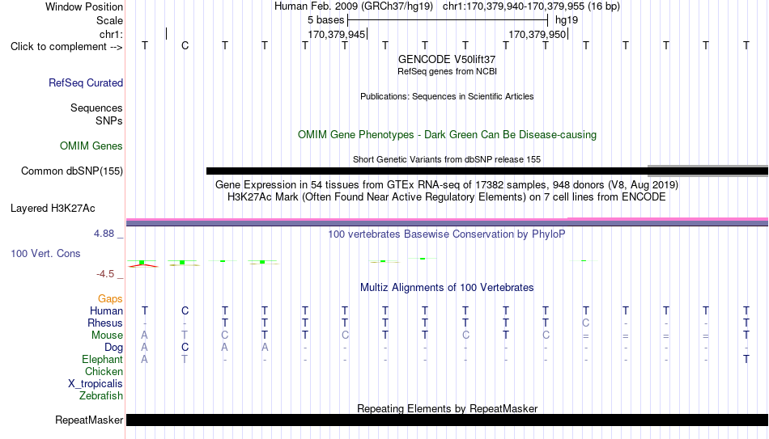Screen dimensions: 769x439
Task: Click 'Multiz Alignments of 100 Vertebrates' title
Action: click(x=447, y=288)
